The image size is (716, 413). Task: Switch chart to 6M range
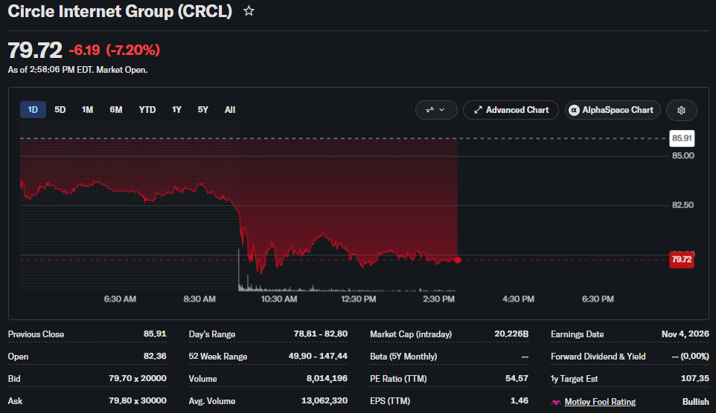pyautogui.click(x=116, y=110)
